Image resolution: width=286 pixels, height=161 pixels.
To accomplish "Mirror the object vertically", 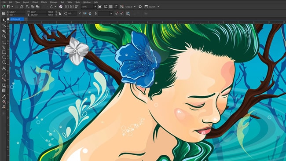I will point(90,13).
